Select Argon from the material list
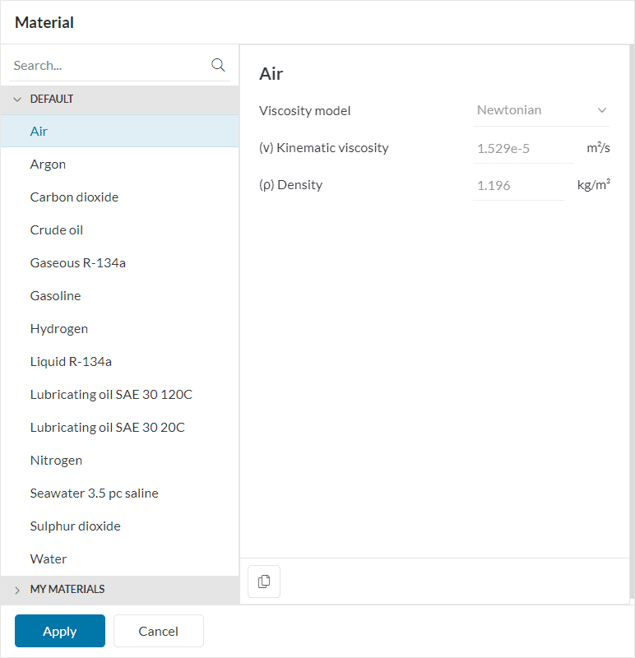Viewport: 635px width, 658px height. (x=48, y=164)
